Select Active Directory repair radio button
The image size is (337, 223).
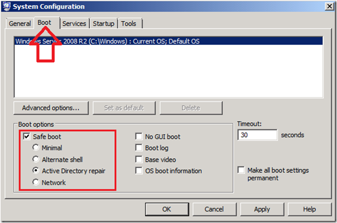35,170
